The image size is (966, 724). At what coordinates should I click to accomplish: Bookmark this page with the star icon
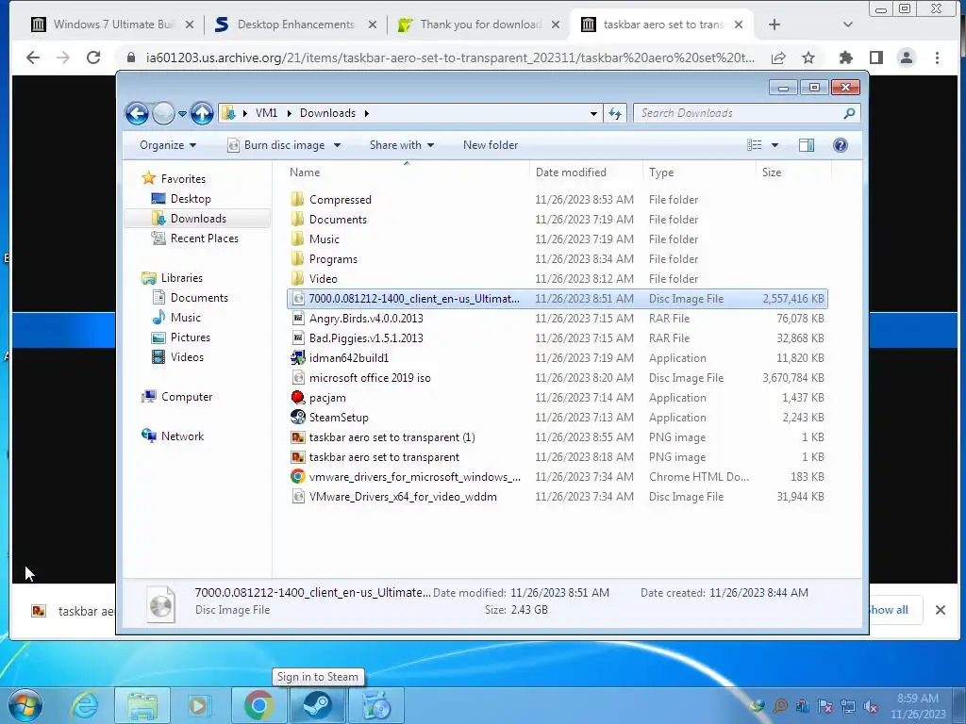click(808, 58)
